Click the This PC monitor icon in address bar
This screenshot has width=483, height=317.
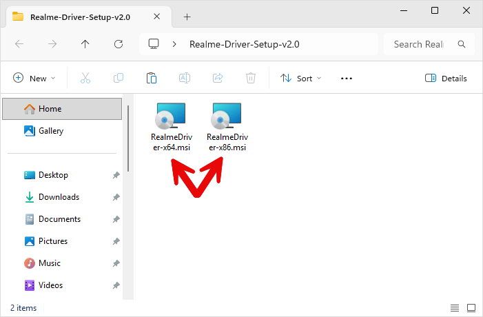(154, 44)
